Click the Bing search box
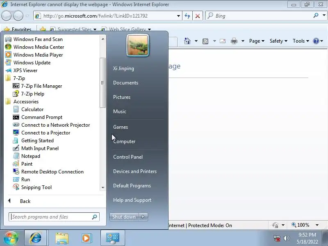Viewport: 328px width, 246px height. [x=259, y=16]
